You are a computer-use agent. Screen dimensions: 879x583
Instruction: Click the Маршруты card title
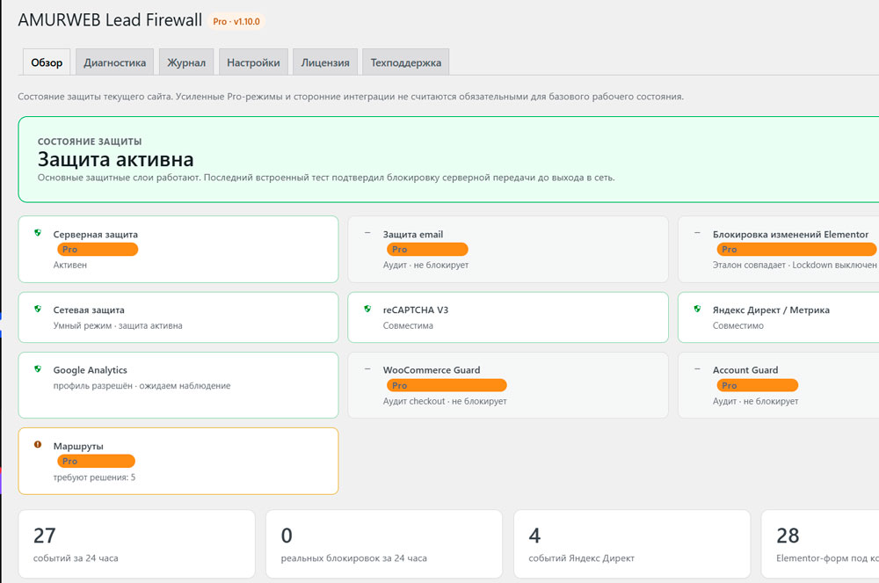pyautogui.click(x=78, y=446)
